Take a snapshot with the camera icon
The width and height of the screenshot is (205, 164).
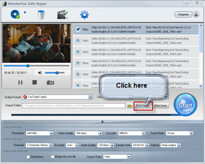(50, 82)
